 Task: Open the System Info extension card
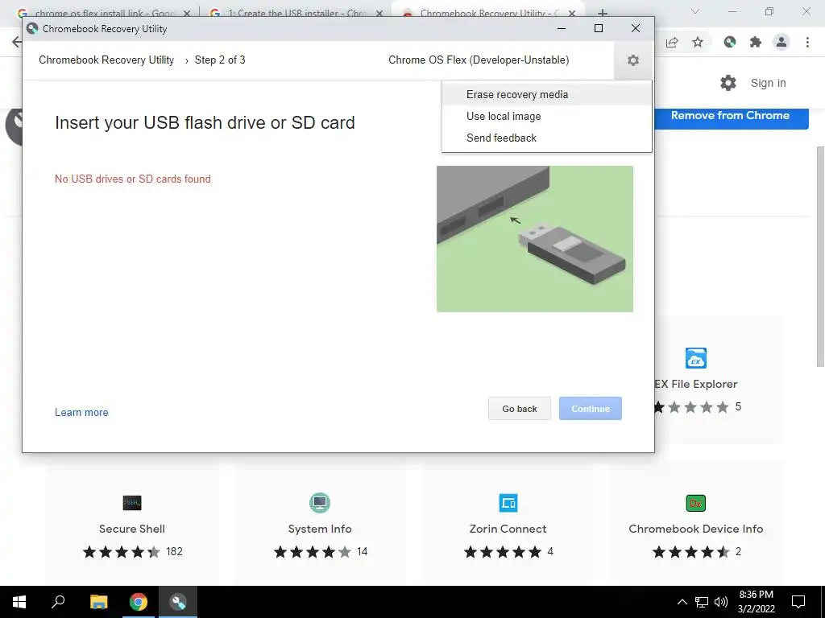tap(320, 521)
